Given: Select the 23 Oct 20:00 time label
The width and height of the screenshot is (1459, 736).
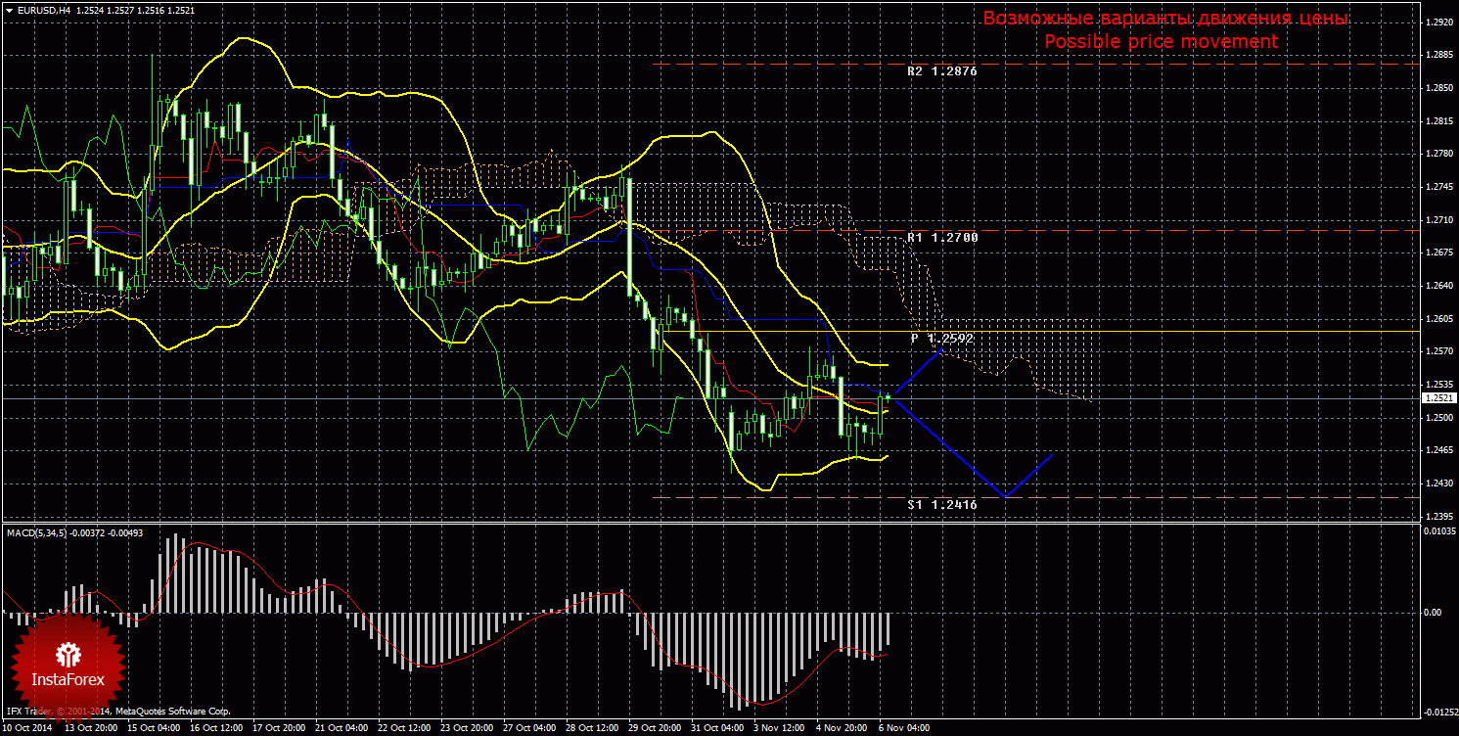Looking at the screenshot, I should pyautogui.click(x=465, y=728).
